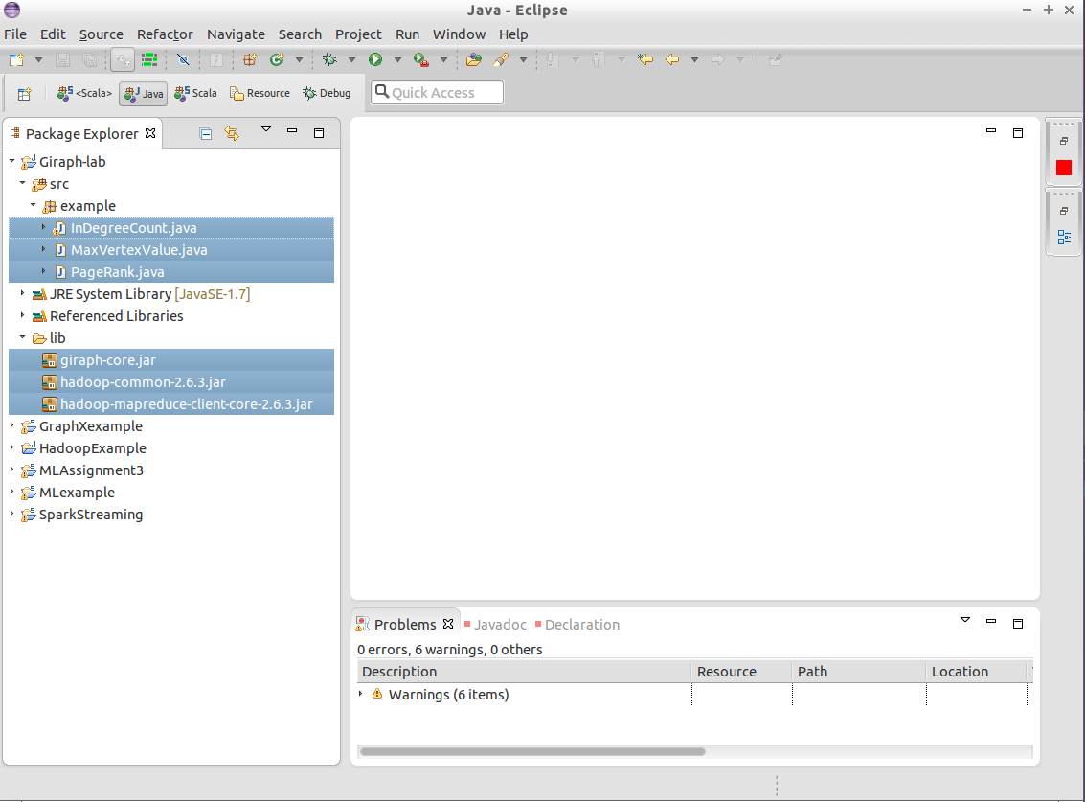Click the red square icon in right trim
This screenshot has height=802, width=1085.
coord(1064,168)
